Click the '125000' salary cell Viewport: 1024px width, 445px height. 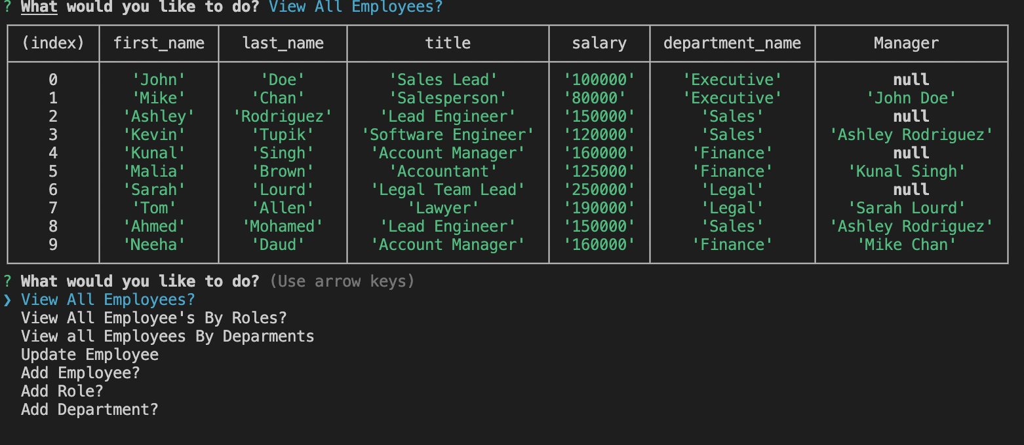(599, 171)
